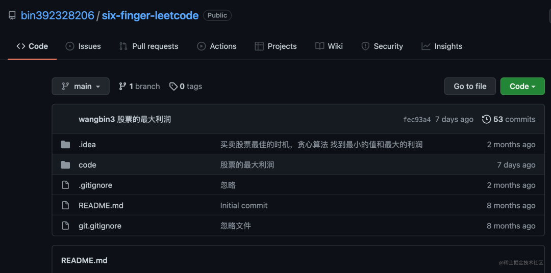The width and height of the screenshot is (551, 273).
Task: Click 8 months ago timestamp on git.gitignore row
Action: [x=511, y=226]
